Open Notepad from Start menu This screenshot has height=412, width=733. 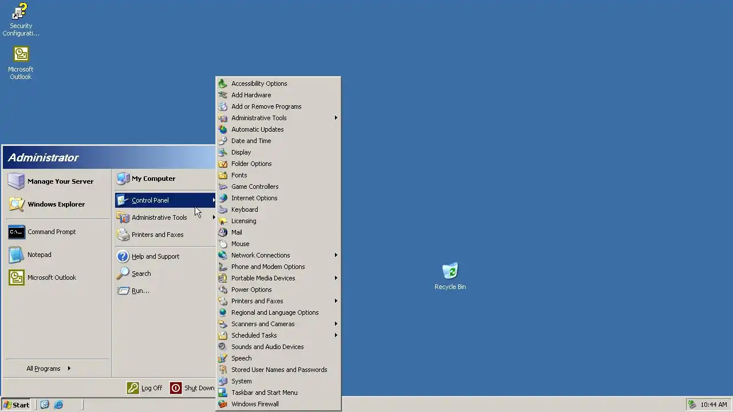coord(58,255)
